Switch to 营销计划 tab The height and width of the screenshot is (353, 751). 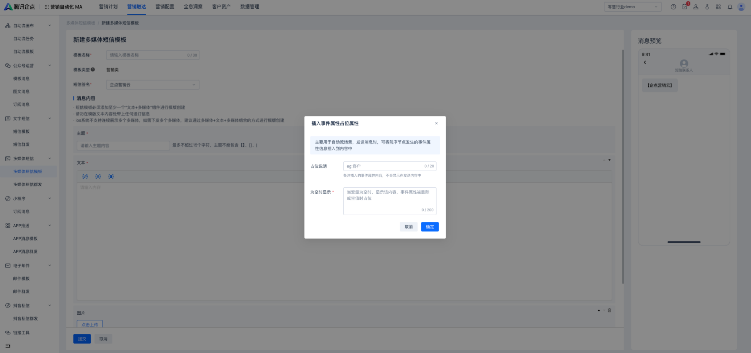[x=108, y=7]
